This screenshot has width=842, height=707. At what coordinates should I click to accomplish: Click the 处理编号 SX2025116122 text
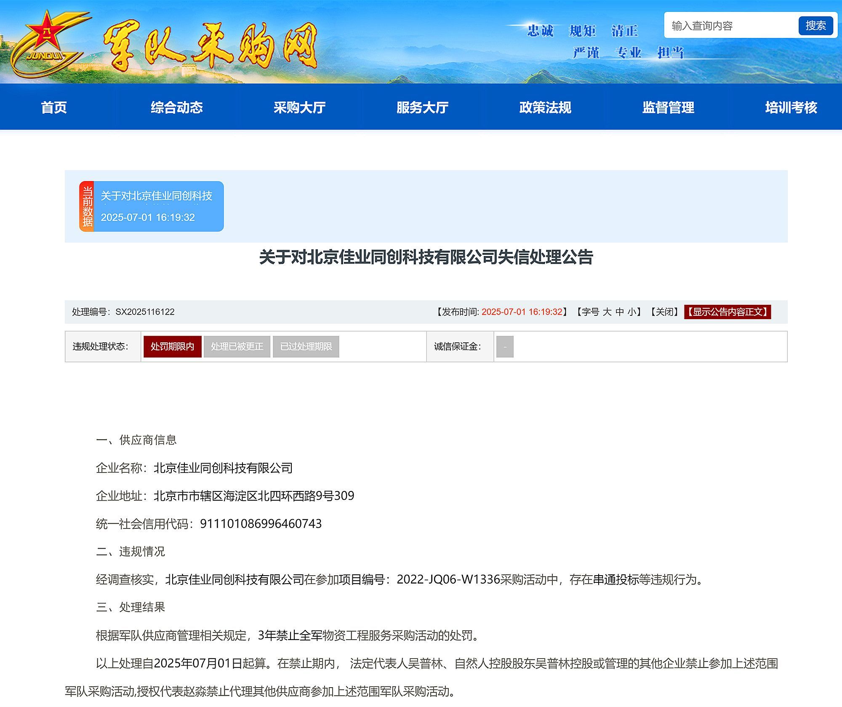tap(123, 312)
